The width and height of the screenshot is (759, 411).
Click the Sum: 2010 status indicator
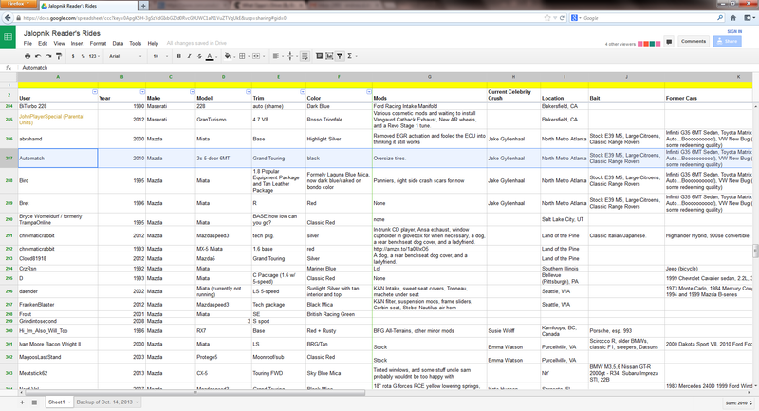(739, 402)
